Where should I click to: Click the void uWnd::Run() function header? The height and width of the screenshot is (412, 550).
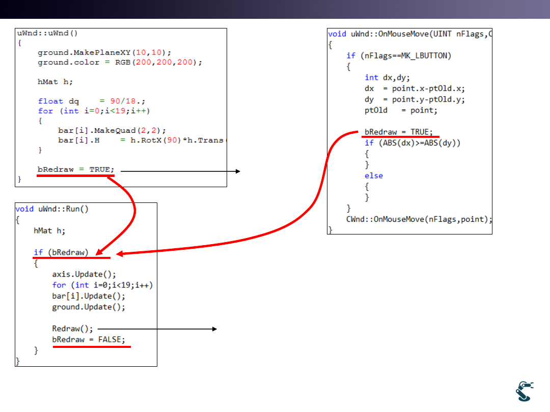click(x=52, y=209)
